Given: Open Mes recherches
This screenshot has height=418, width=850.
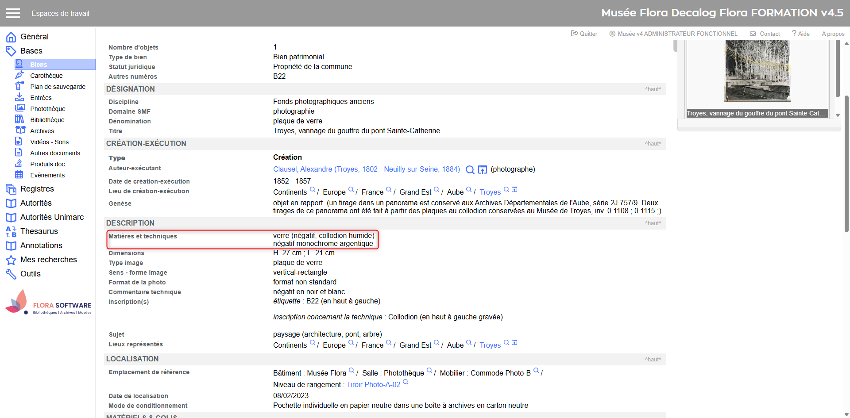Looking at the screenshot, I should pos(48,260).
